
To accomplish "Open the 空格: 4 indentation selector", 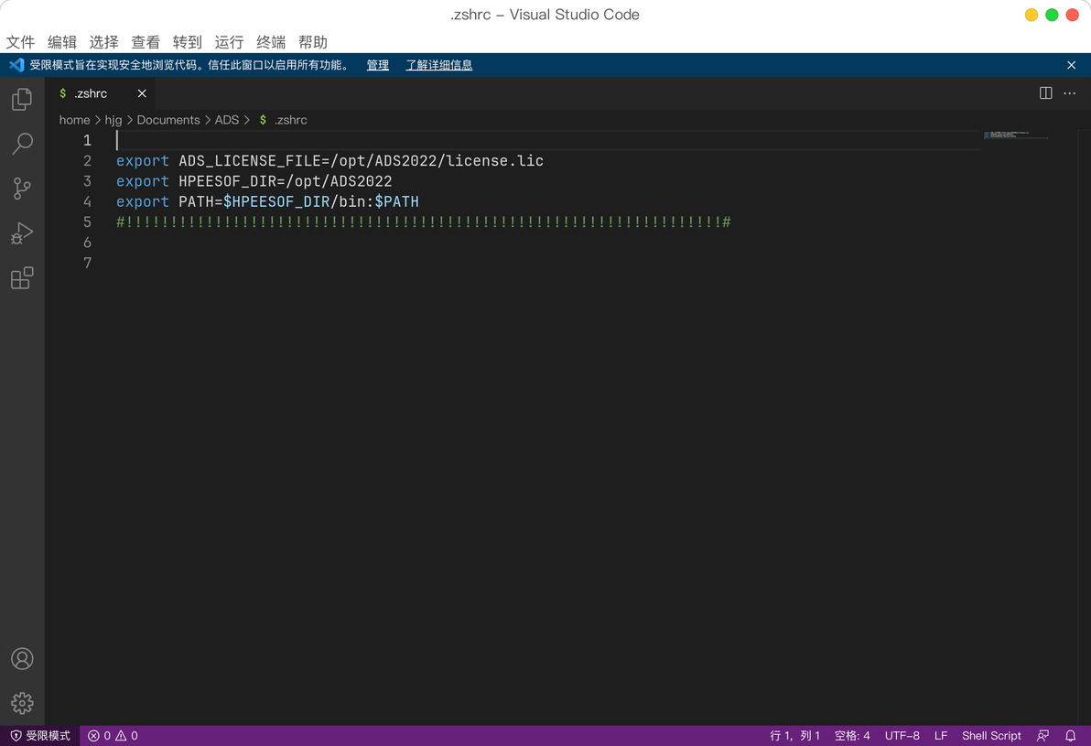I will click(x=851, y=736).
